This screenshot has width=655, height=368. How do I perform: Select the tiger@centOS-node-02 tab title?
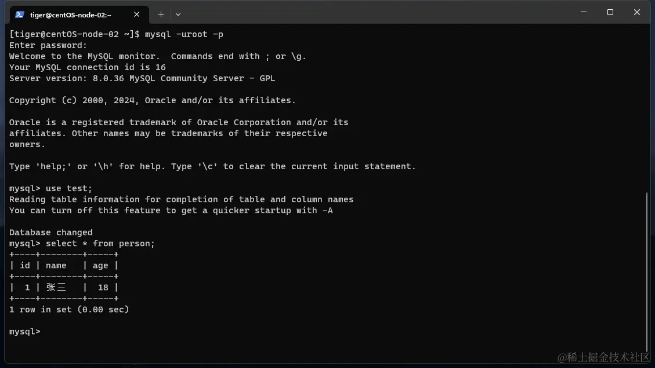(x=70, y=14)
